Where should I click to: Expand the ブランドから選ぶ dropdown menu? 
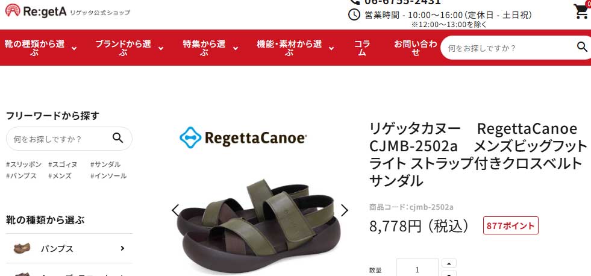(x=129, y=48)
